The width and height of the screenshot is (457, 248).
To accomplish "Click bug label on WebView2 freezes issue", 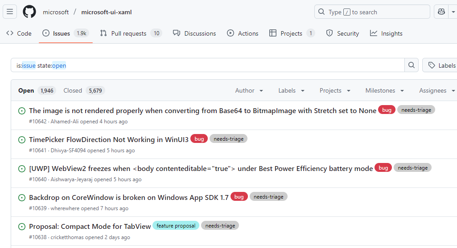I will [383, 168].
